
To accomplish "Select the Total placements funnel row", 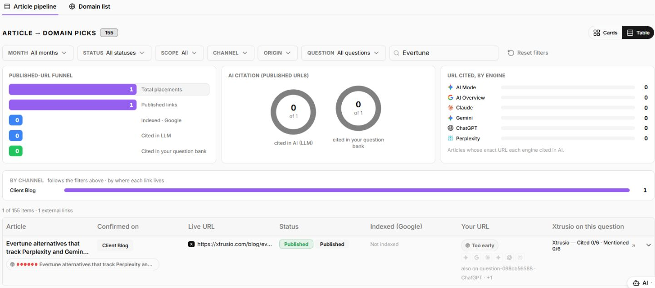I will coord(109,89).
